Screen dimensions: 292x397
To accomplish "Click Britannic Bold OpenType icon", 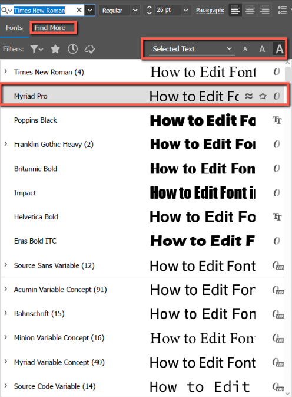I will click(277, 168).
